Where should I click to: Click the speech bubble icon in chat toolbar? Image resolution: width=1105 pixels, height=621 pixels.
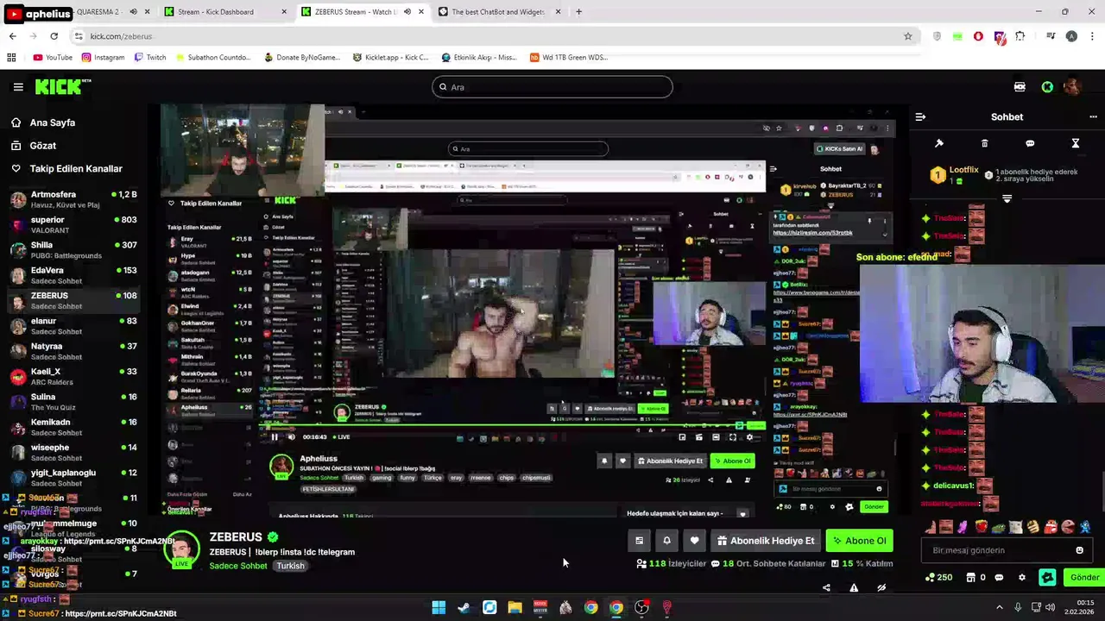1030,143
